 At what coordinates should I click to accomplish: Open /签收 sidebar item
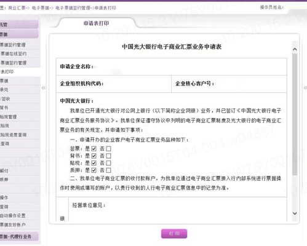pos(20,99)
